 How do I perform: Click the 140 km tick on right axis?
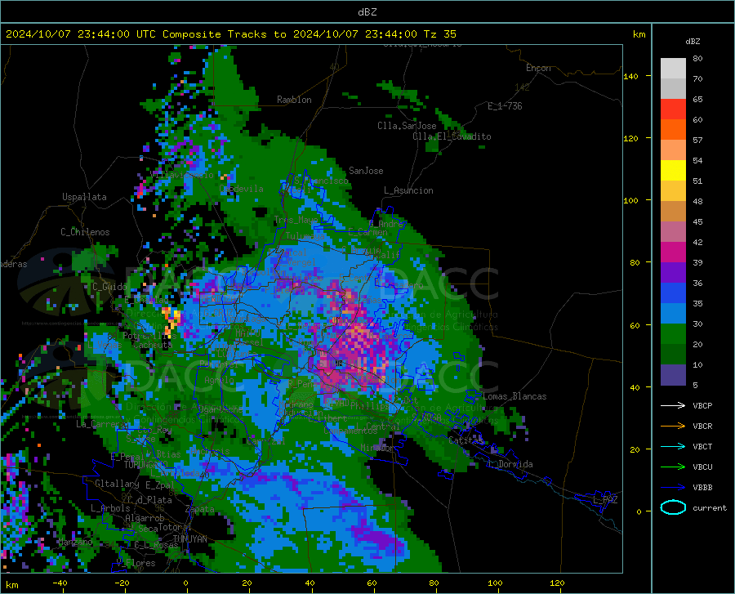pyautogui.click(x=630, y=76)
